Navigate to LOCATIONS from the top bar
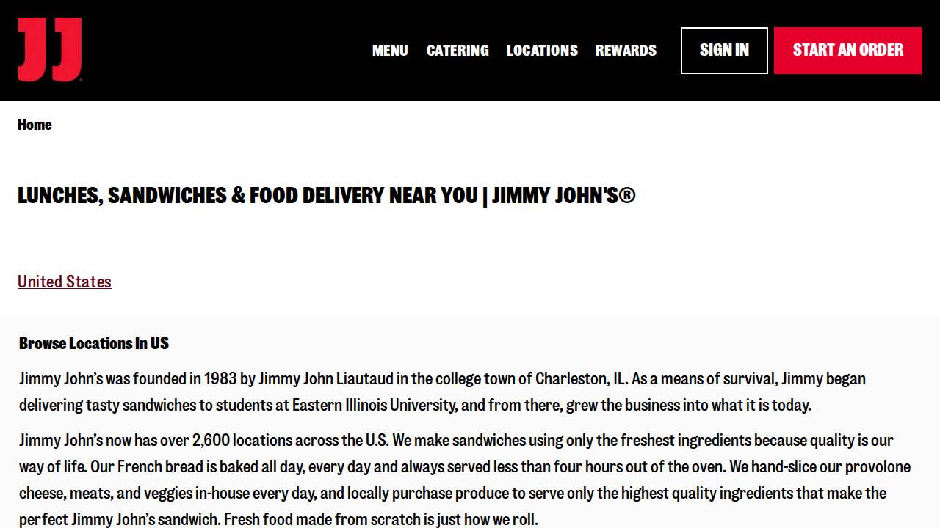 [541, 51]
